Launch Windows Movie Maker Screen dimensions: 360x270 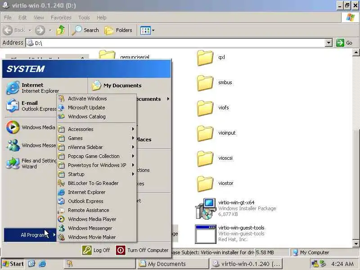click(96, 237)
